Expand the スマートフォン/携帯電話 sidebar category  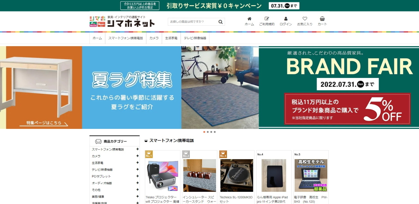(137, 149)
